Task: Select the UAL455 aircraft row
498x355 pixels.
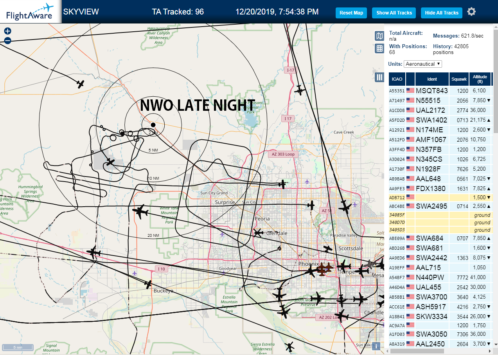Action: (x=440, y=287)
